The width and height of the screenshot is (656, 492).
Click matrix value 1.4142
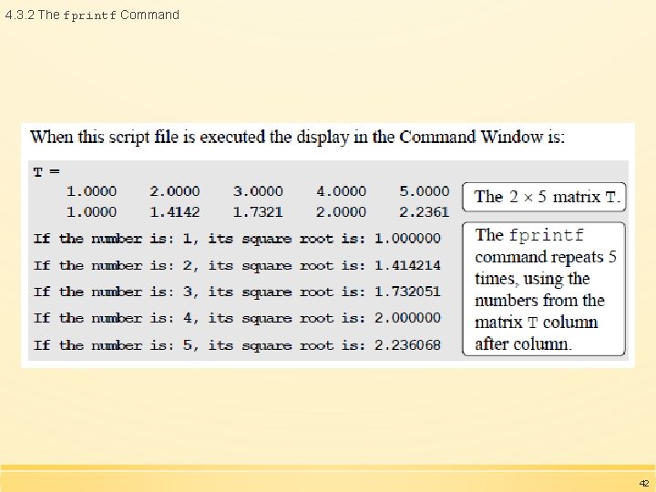(175, 212)
